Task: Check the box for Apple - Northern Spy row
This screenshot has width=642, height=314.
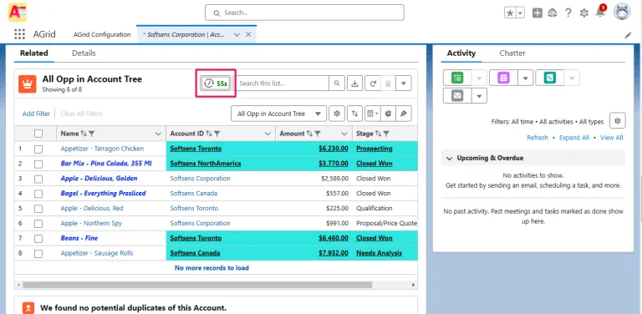Action: pyautogui.click(x=38, y=224)
